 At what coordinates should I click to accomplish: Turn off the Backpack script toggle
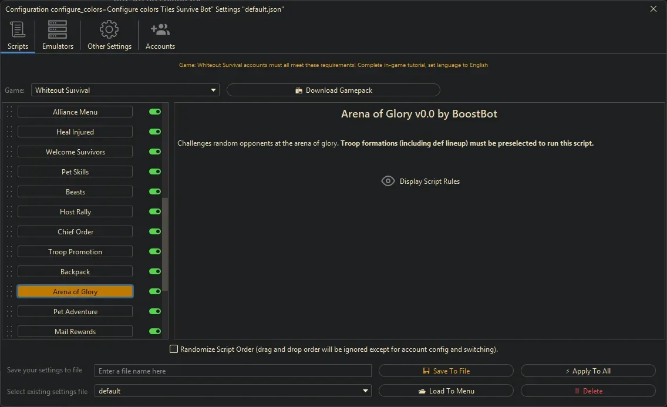coord(155,272)
